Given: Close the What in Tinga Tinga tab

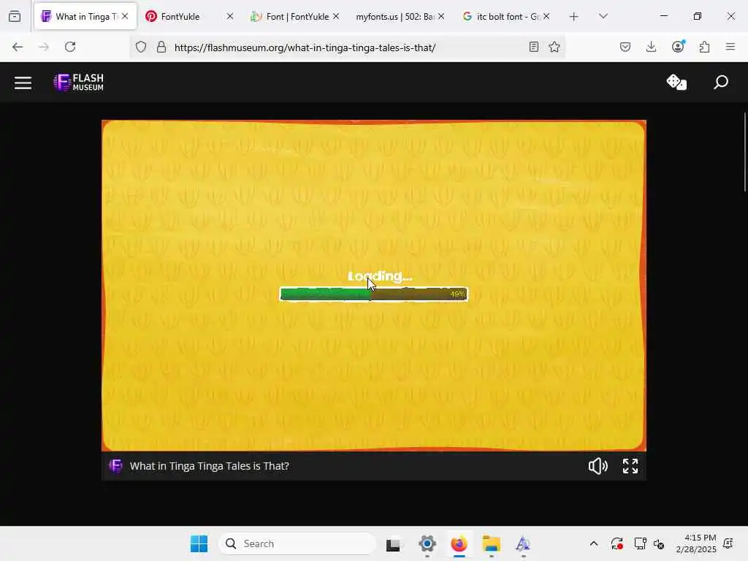Looking at the screenshot, I should coord(125,16).
